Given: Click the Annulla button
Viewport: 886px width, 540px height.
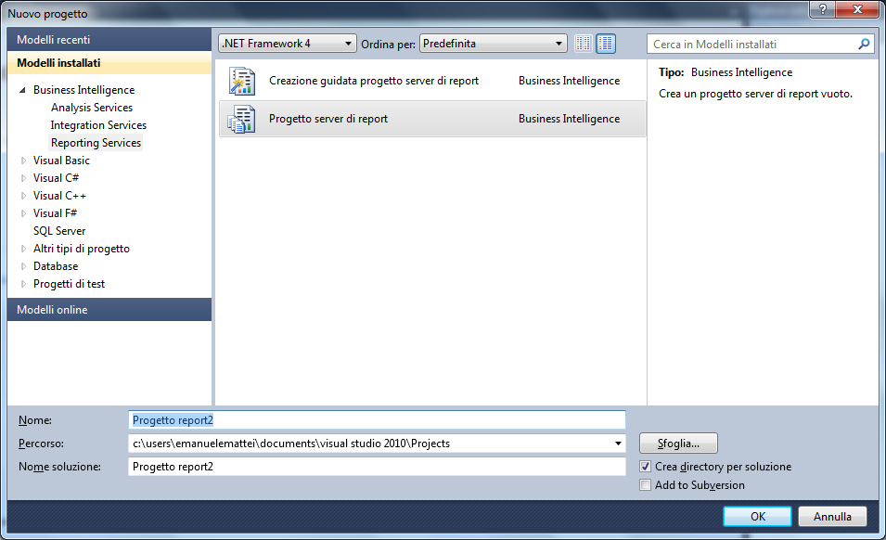Looking at the screenshot, I should click(x=832, y=517).
